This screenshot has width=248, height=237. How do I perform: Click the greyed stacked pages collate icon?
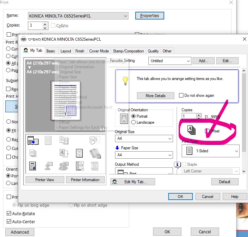click(33, 153)
